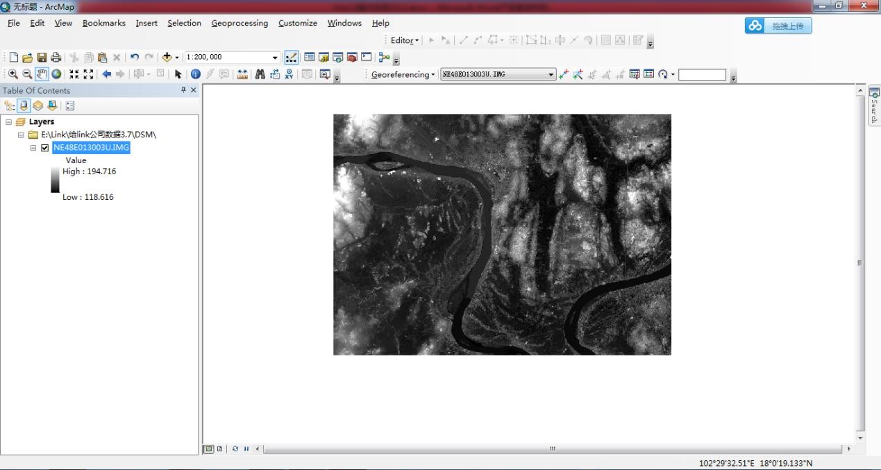Open ModelBuilder window
Viewport: 881px width, 470px height.
[384, 58]
